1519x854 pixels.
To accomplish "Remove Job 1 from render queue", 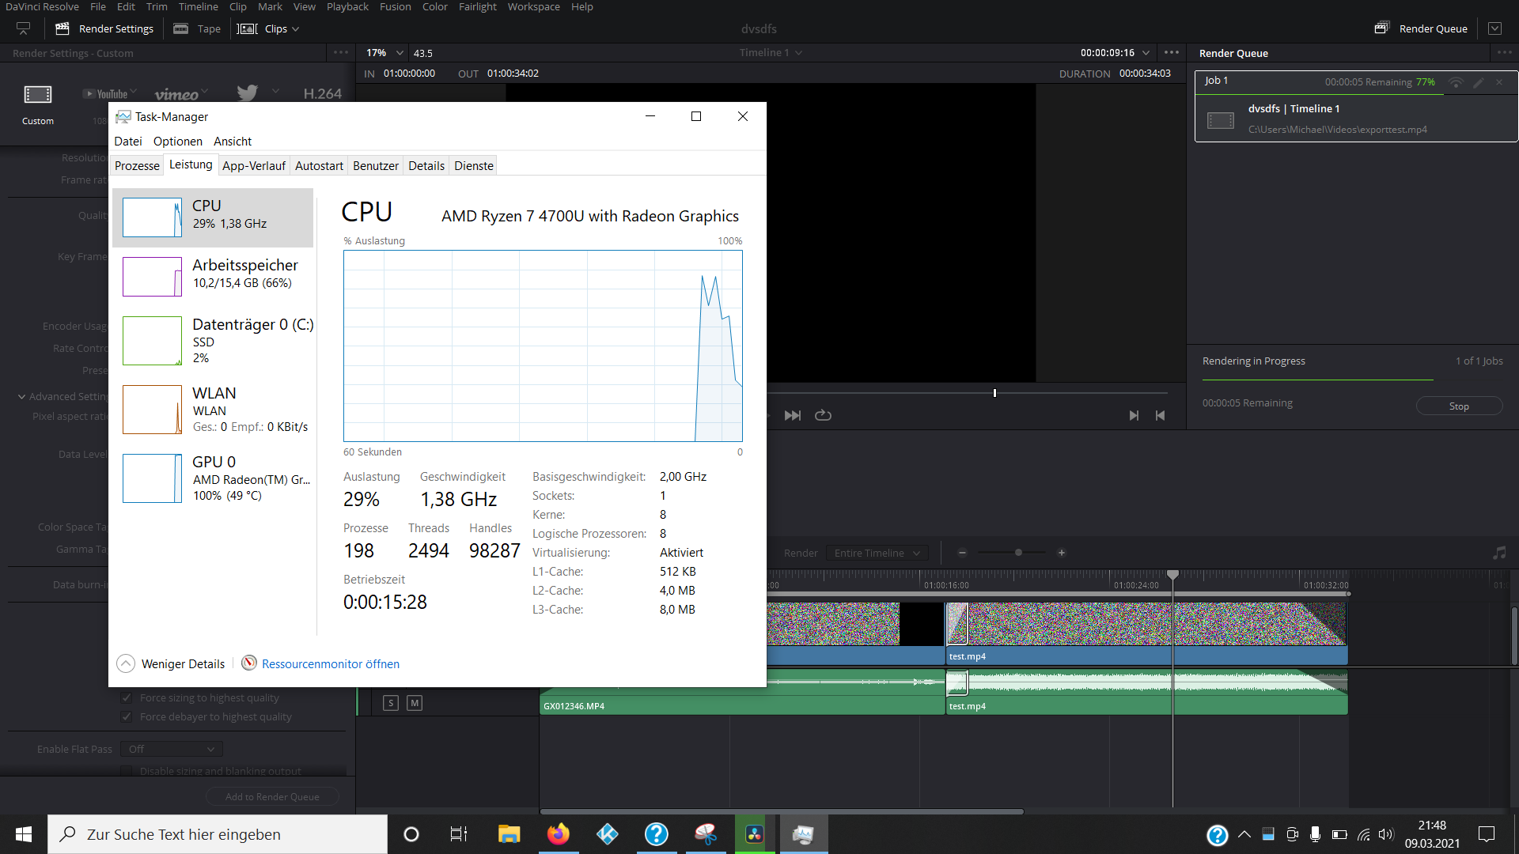I will coord(1499,82).
